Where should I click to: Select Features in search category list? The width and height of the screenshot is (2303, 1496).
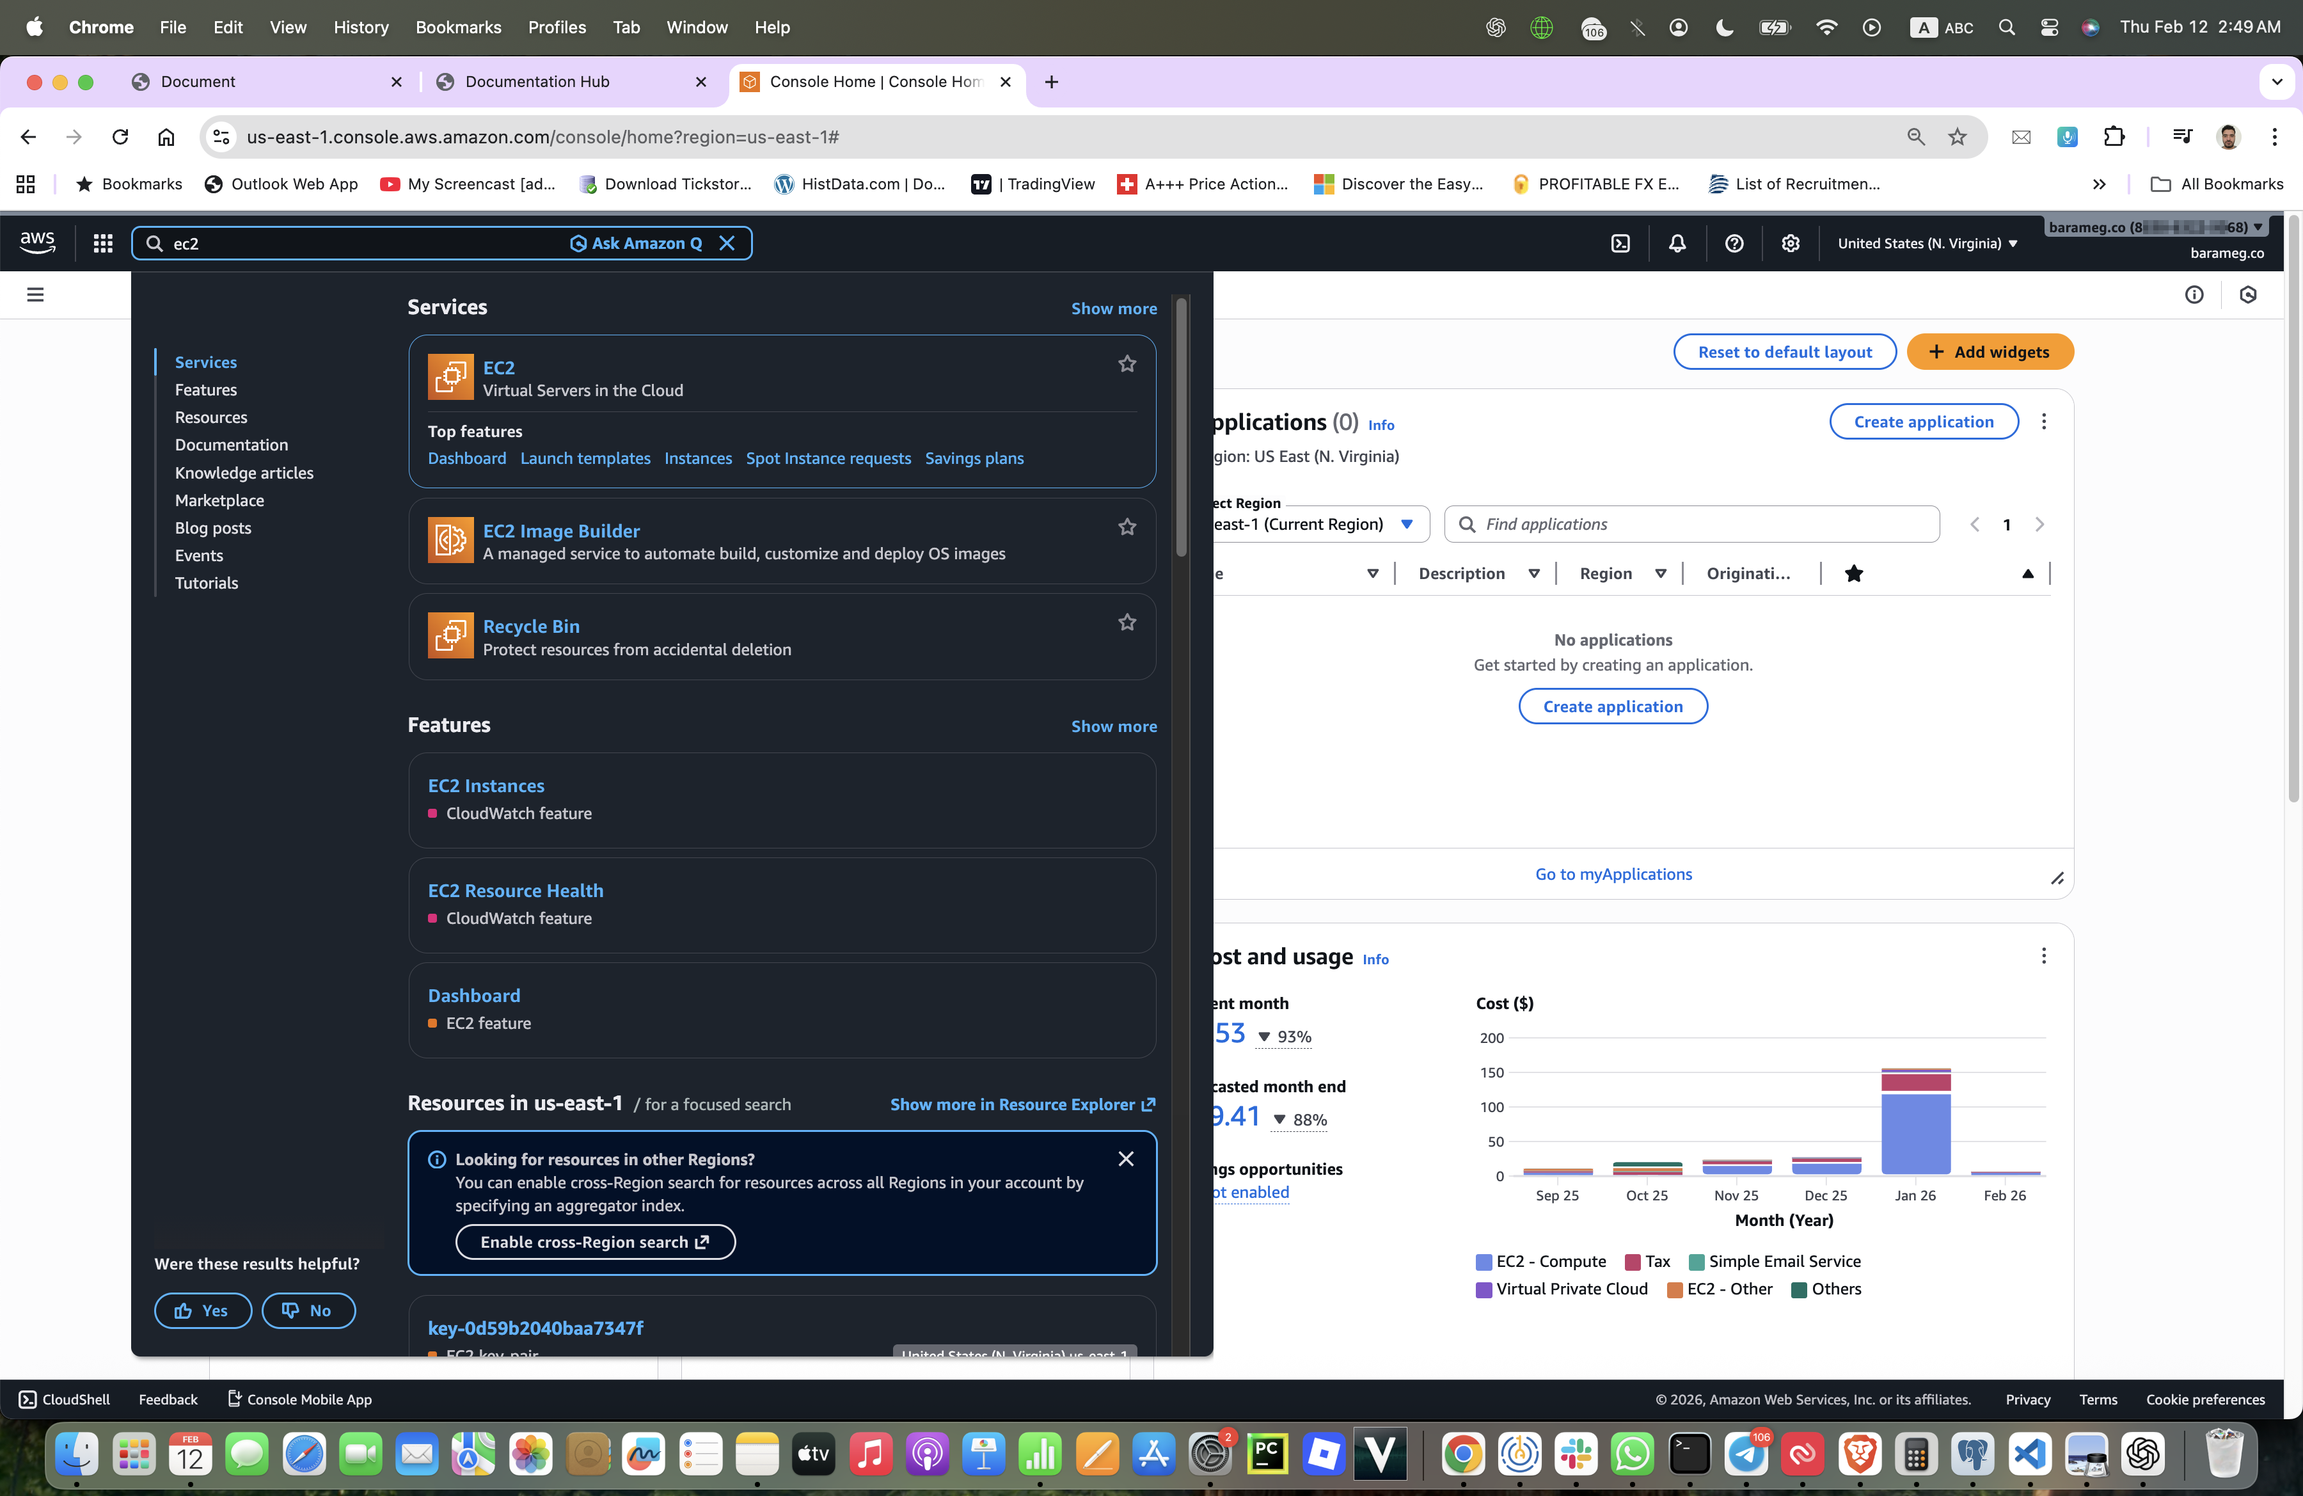point(205,390)
